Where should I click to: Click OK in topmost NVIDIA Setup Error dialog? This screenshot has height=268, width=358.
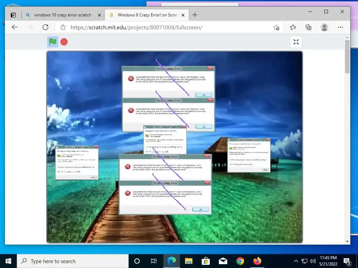tap(204, 95)
